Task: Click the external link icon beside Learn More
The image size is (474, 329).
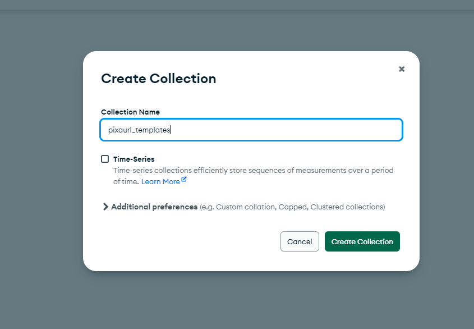Action: coord(184,180)
